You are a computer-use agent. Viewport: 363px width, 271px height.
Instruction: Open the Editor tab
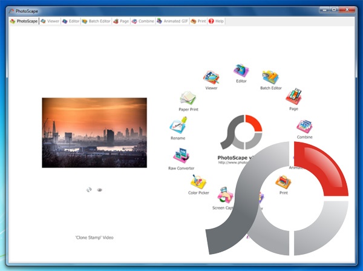coord(71,21)
